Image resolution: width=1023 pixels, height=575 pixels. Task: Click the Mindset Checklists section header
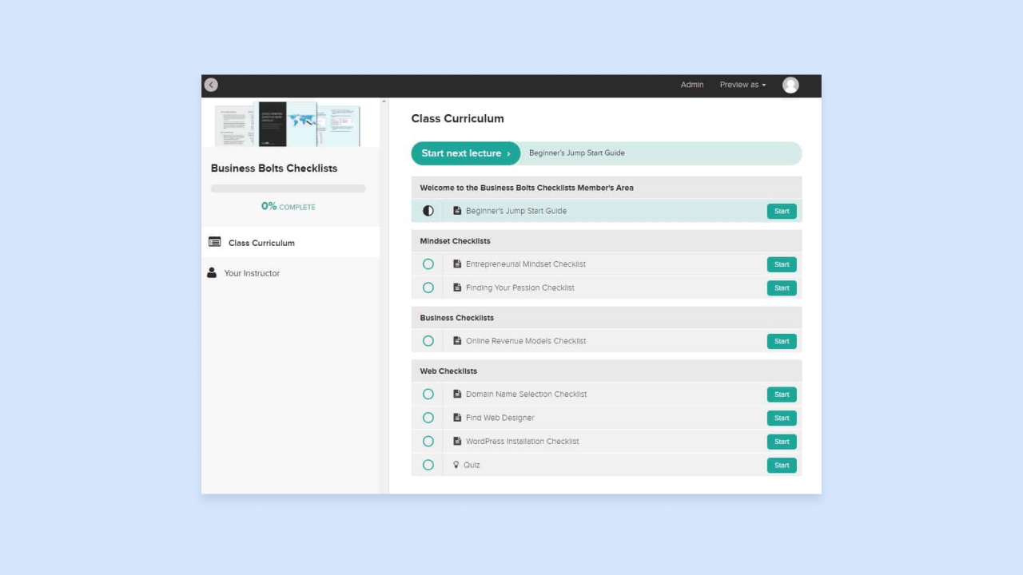click(607, 240)
